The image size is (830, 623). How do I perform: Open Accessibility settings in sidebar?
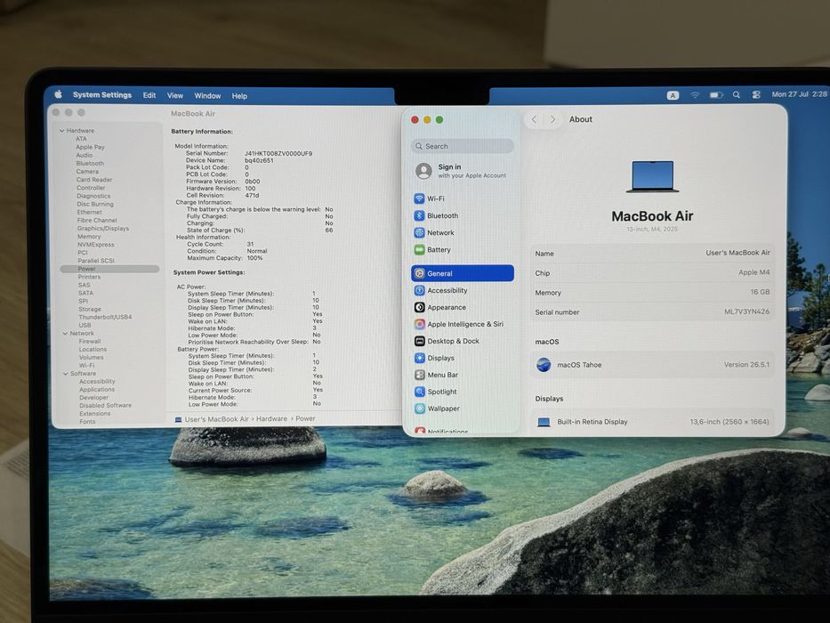(x=462, y=290)
